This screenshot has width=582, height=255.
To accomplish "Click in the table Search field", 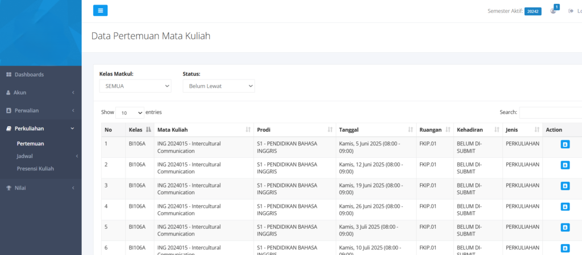I will pos(550,112).
